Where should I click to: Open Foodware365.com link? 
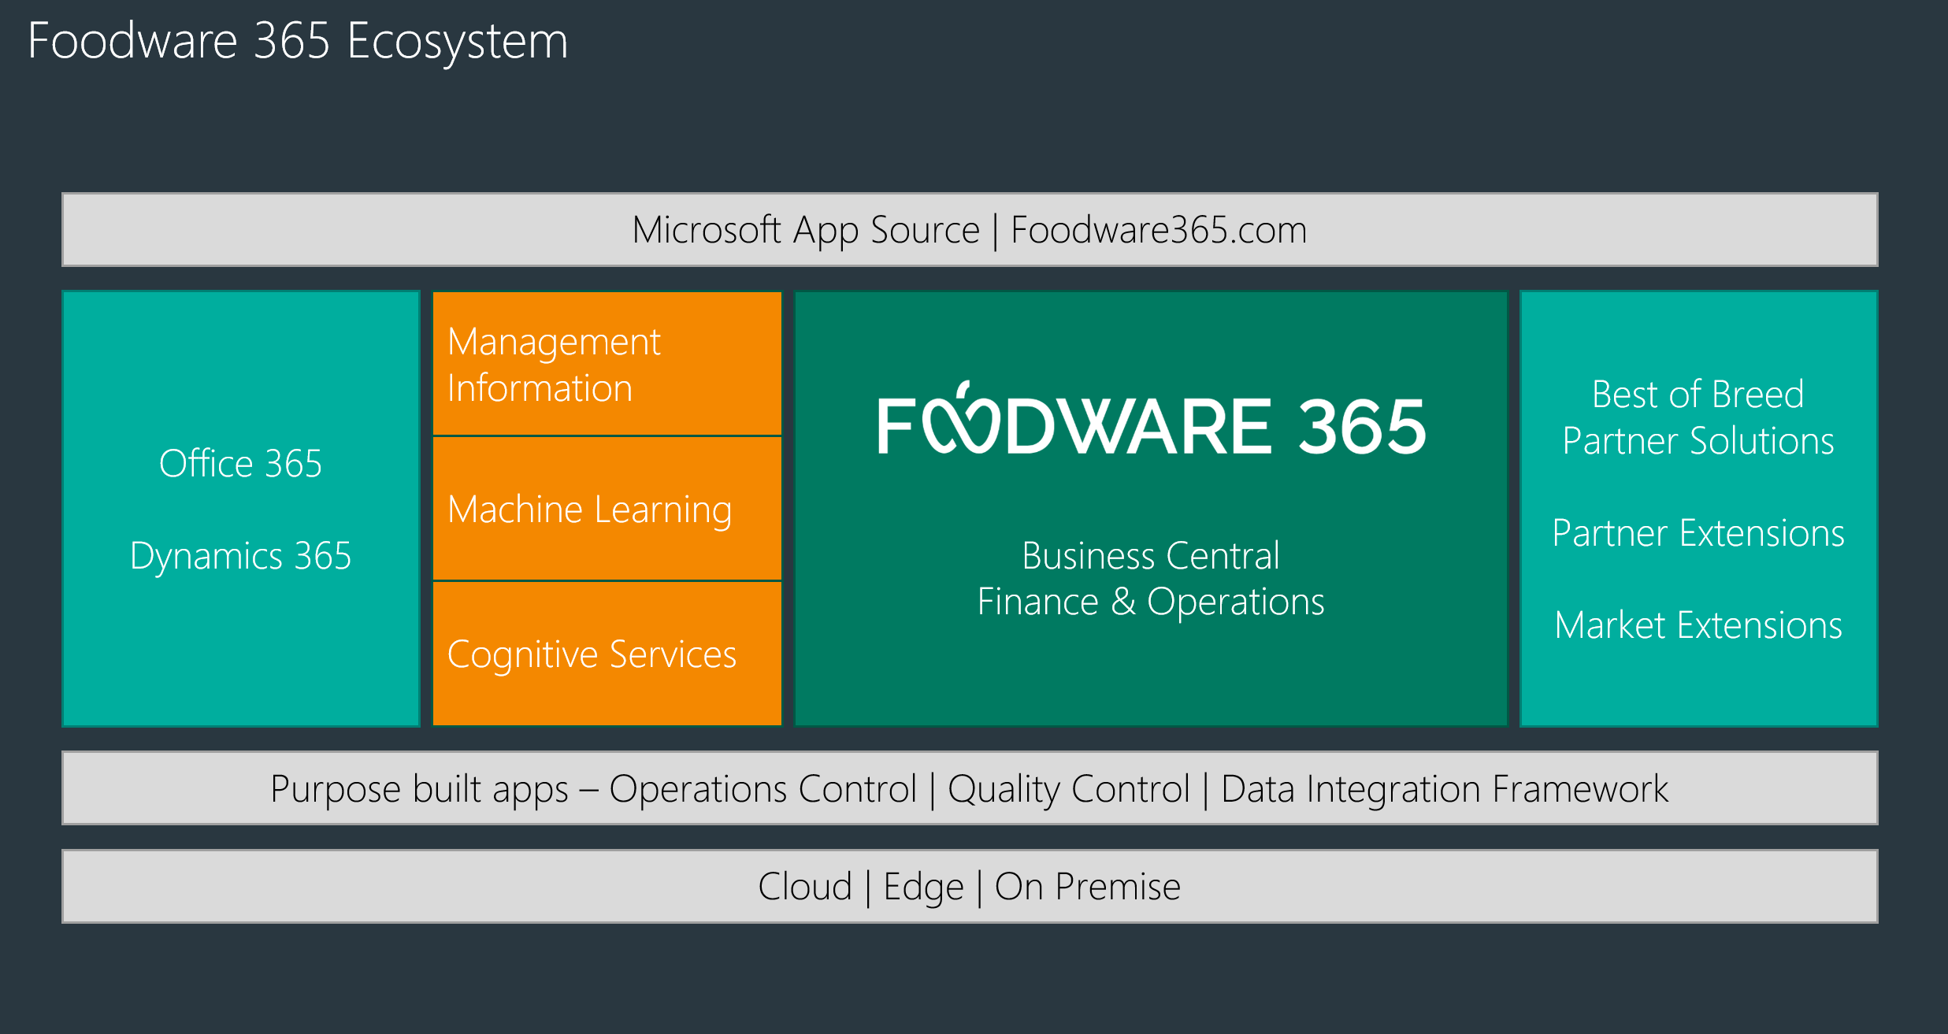1158,229
